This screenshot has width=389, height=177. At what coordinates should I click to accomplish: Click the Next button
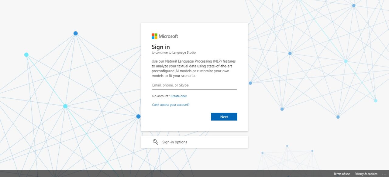click(224, 117)
